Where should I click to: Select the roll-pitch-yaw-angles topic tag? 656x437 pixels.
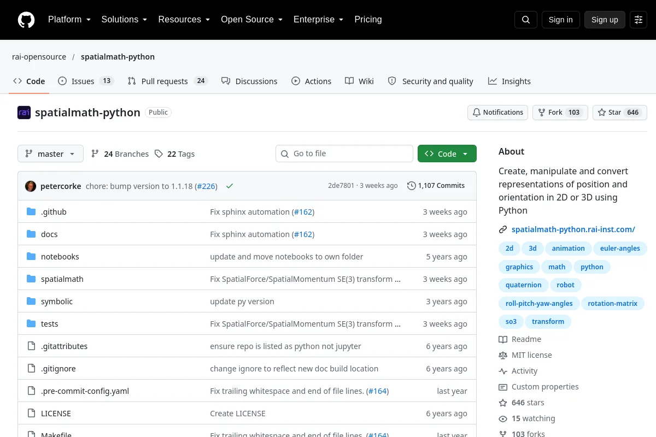coord(539,304)
